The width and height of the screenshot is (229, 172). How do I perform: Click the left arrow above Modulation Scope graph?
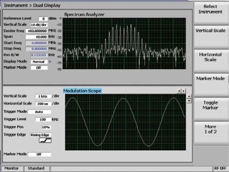click(179, 91)
